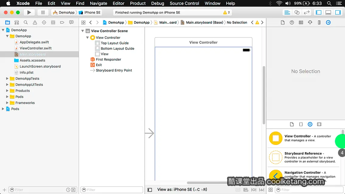Filter navigator by source-controlled files
Image resolution: width=345 pixels, height=194 pixels.
coord(73,190)
